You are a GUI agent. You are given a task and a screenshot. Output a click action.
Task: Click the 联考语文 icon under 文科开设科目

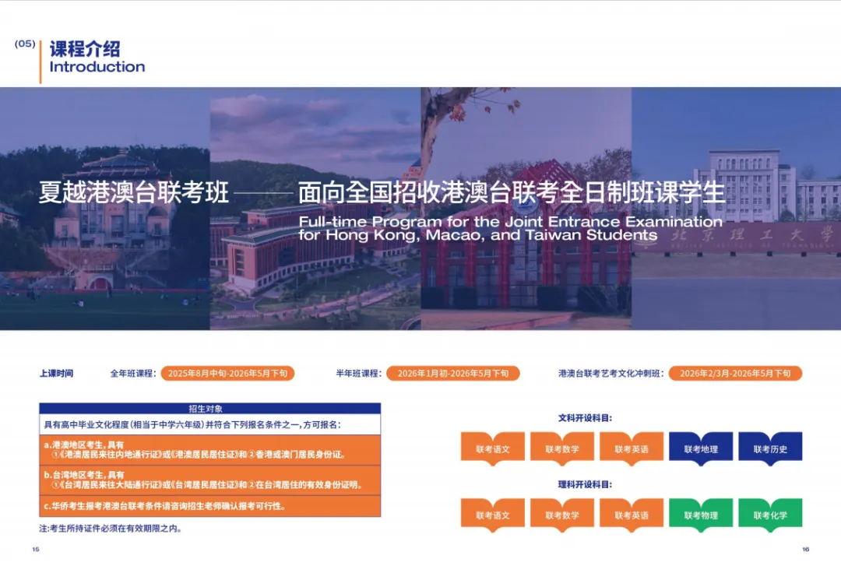(x=492, y=448)
